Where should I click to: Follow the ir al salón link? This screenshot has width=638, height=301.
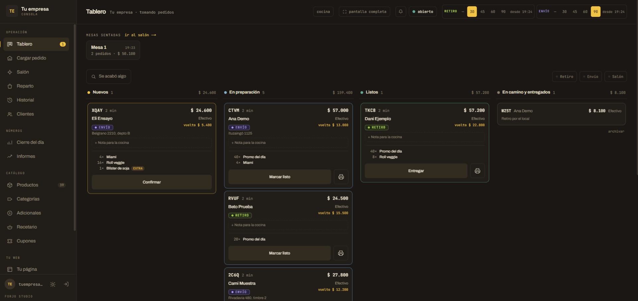point(140,35)
